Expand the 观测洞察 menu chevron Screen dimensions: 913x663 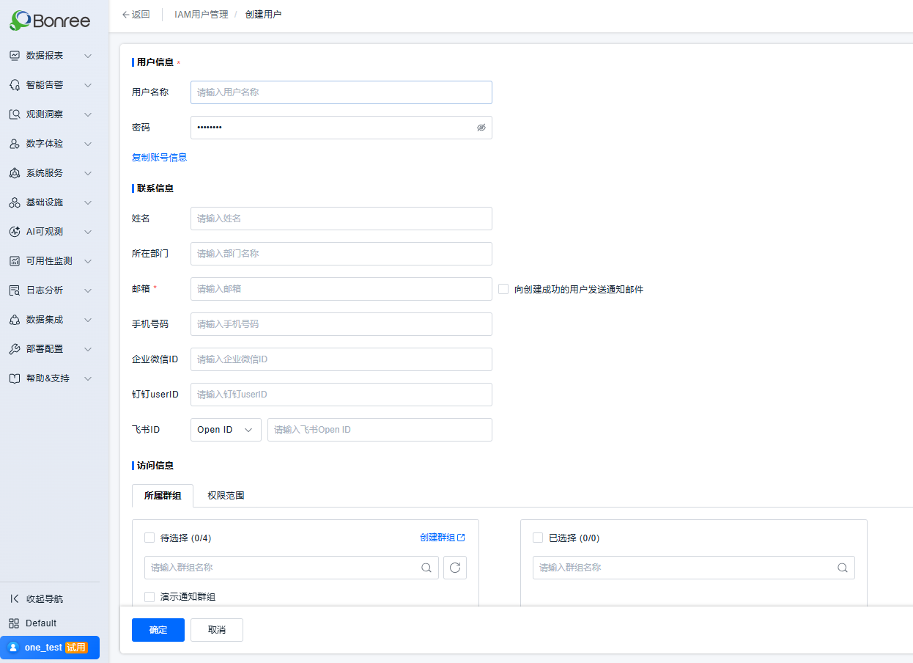pyautogui.click(x=88, y=114)
